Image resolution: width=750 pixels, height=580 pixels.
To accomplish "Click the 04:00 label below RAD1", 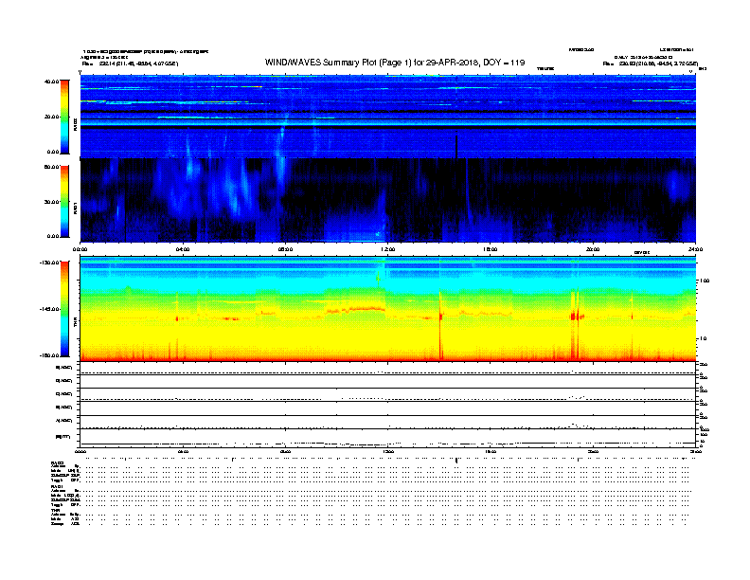I will click(183, 249).
